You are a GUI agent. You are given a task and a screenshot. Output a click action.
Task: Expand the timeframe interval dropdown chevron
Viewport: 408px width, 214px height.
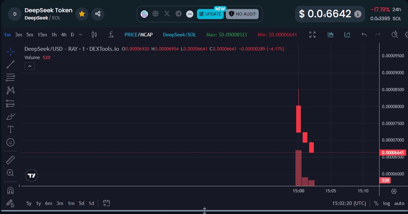tap(80, 35)
